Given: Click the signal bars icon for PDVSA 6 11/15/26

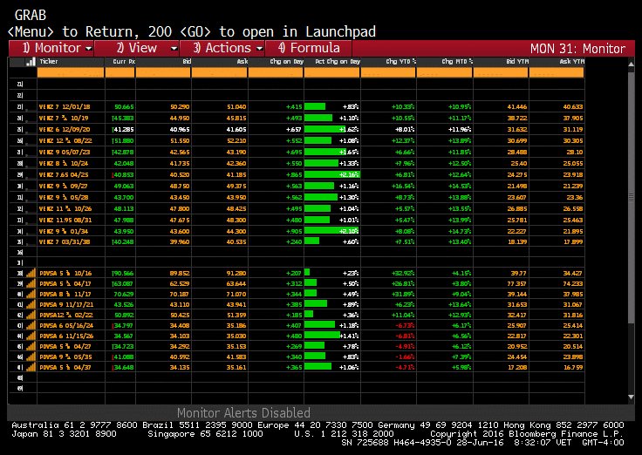Looking at the screenshot, I should click(x=31, y=336).
